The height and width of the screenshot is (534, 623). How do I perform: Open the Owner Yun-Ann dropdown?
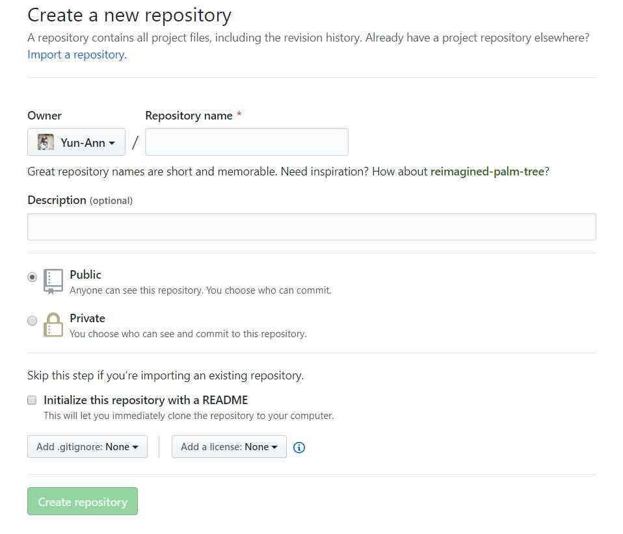[x=76, y=142]
